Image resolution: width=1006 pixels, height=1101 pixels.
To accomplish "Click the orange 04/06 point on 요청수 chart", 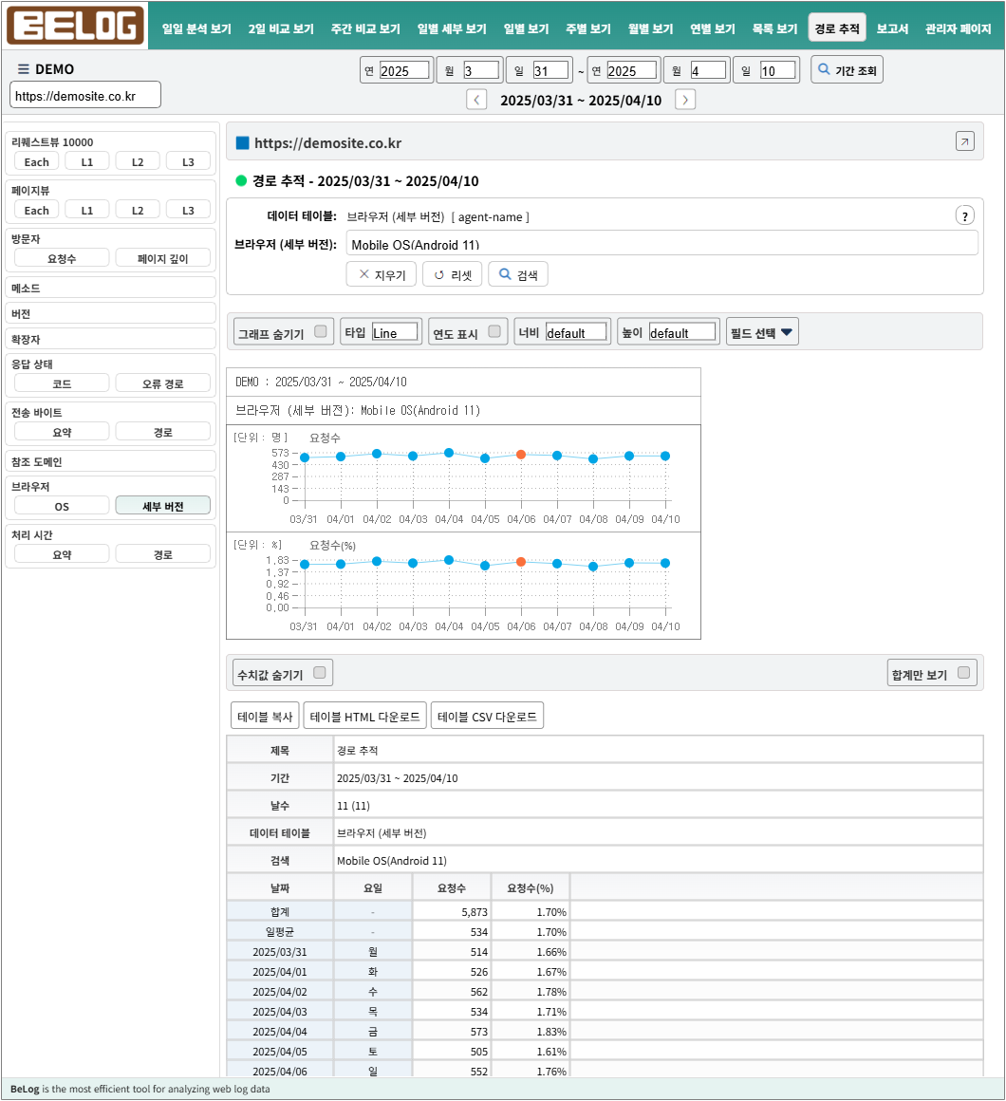I will (x=521, y=455).
